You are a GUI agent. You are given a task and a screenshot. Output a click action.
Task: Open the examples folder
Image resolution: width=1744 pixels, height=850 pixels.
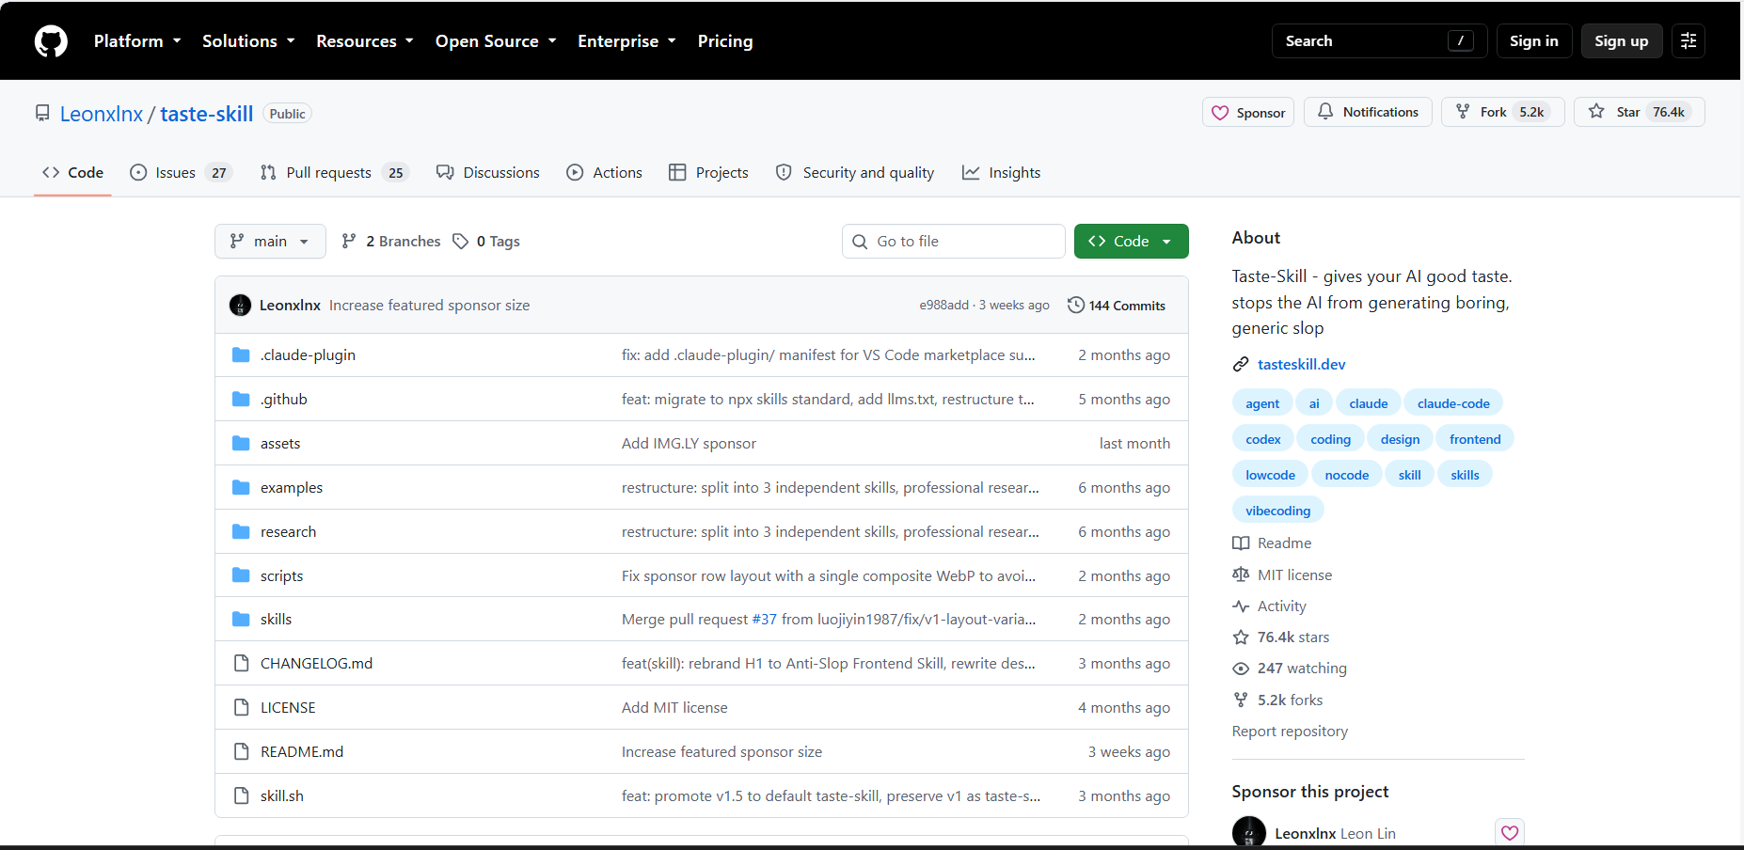[292, 487]
